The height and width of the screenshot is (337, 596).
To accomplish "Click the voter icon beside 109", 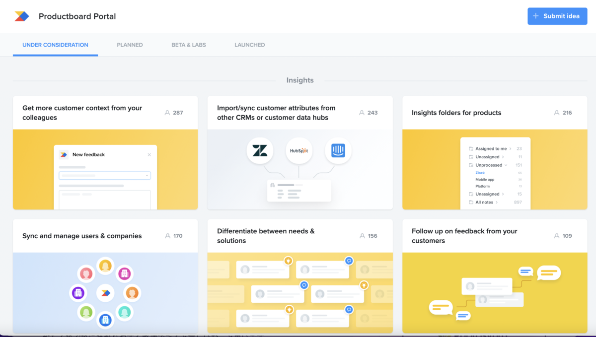I will click(x=557, y=236).
